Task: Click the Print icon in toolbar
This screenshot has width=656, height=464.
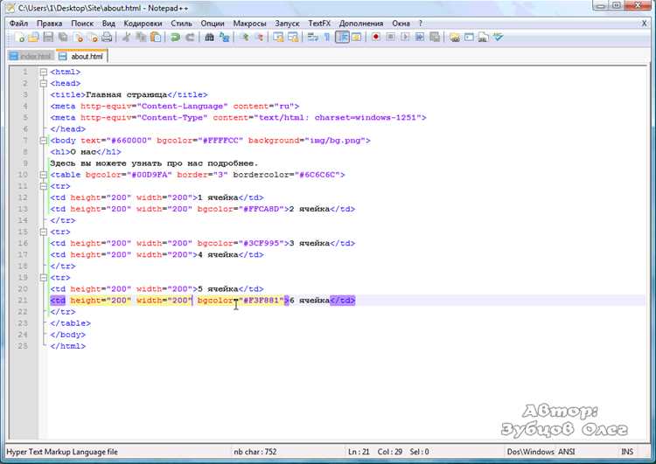Action: [x=107, y=38]
